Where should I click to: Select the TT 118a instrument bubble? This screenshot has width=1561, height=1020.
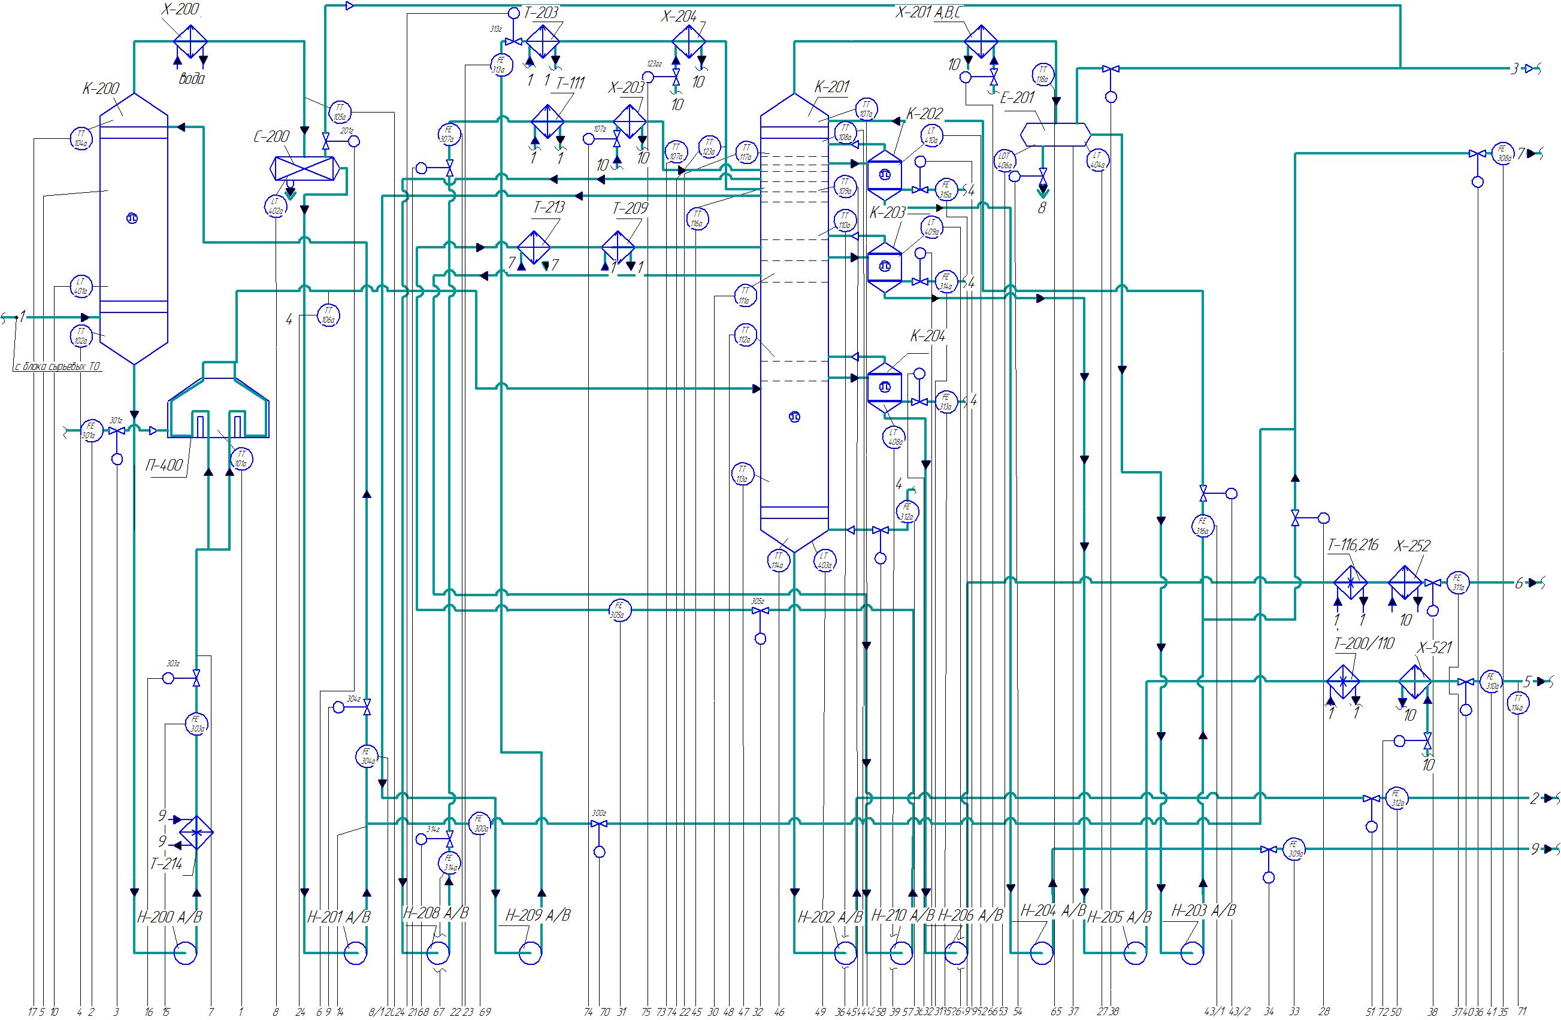(1043, 75)
